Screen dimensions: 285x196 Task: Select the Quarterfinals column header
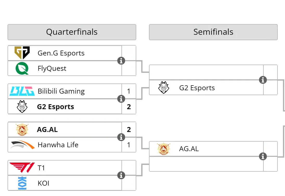click(x=72, y=32)
